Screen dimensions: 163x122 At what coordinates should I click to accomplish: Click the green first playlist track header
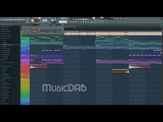[x=25, y=38]
